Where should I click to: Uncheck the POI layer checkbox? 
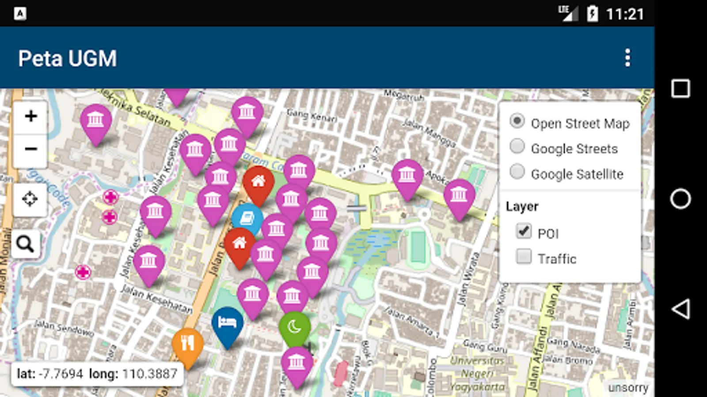pos(524,231)
